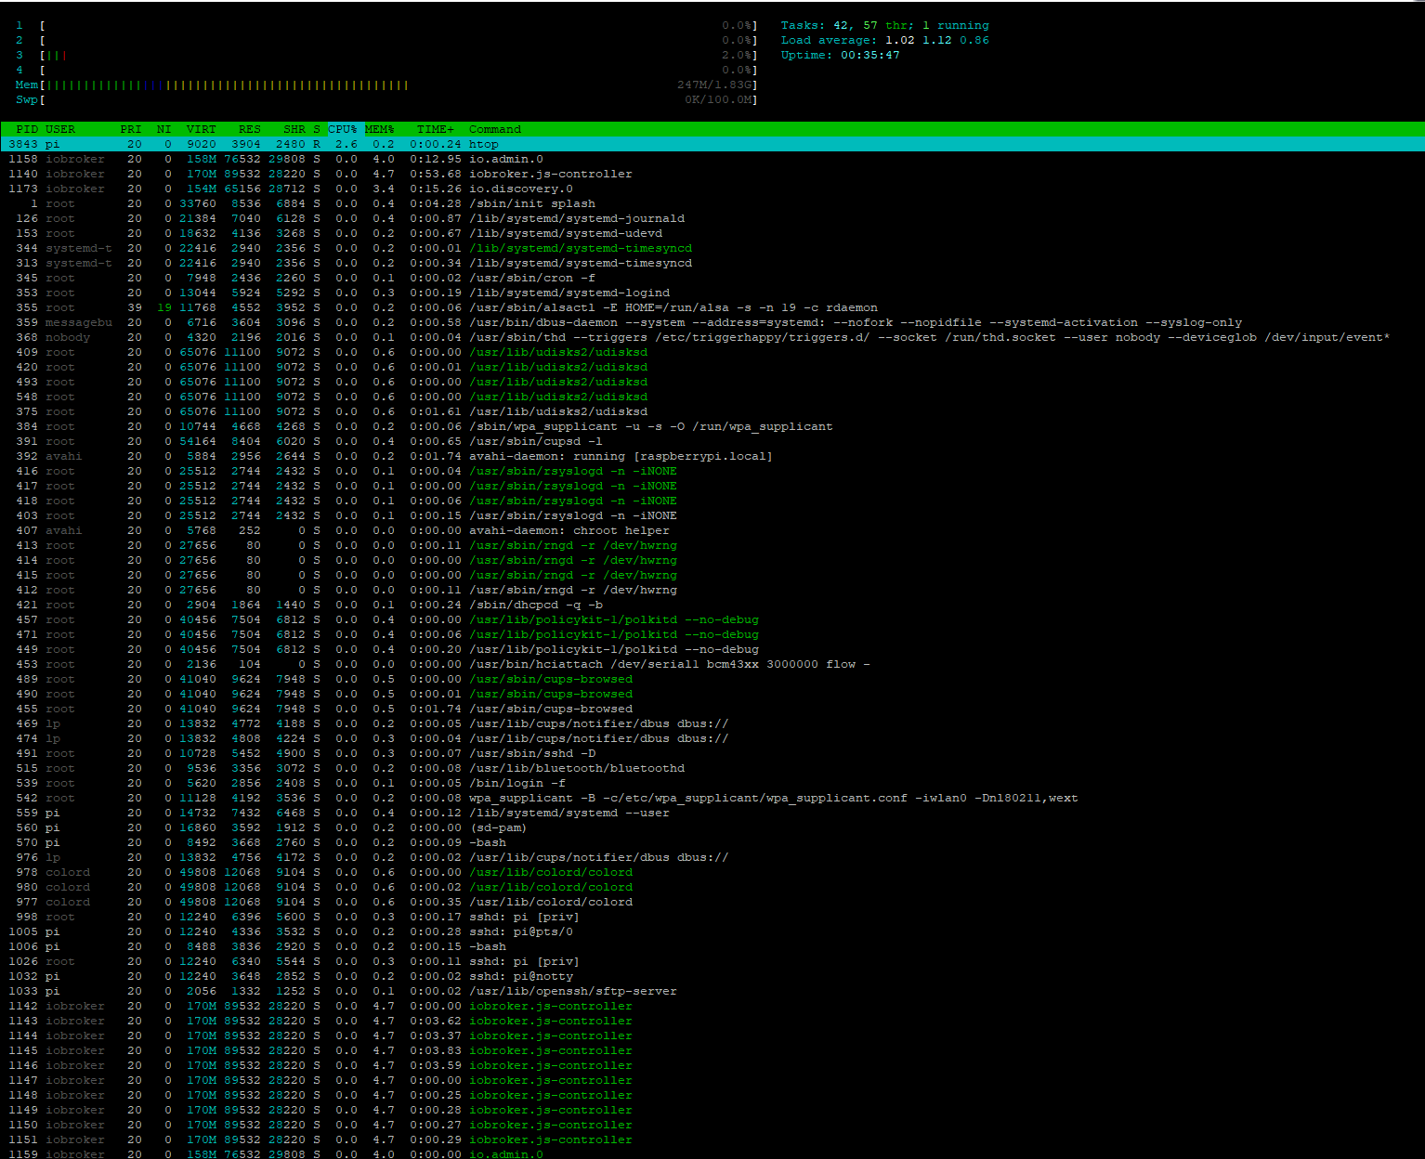Select the /sbin/init splash process row
The image size is (1425, 1159).
712,203
